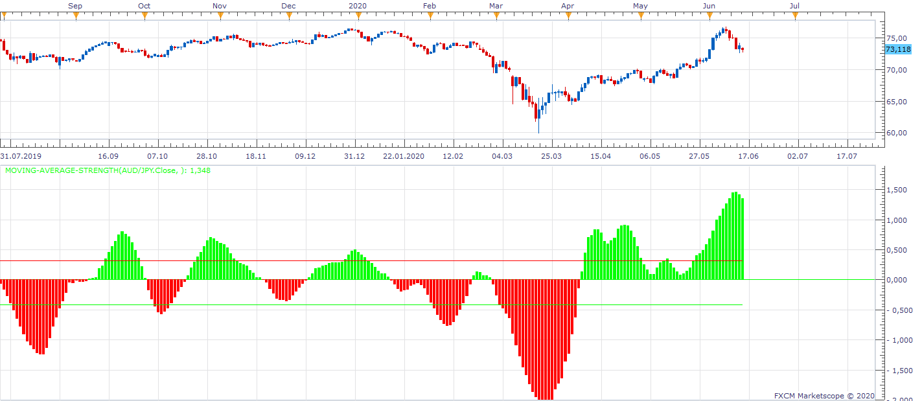Viewport: 922px width, 401px height.
Task: Click the 17.07 date axis label
Action: point(847,156)
